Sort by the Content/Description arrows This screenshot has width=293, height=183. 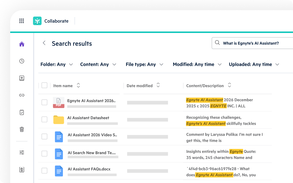tap(230, 85)
